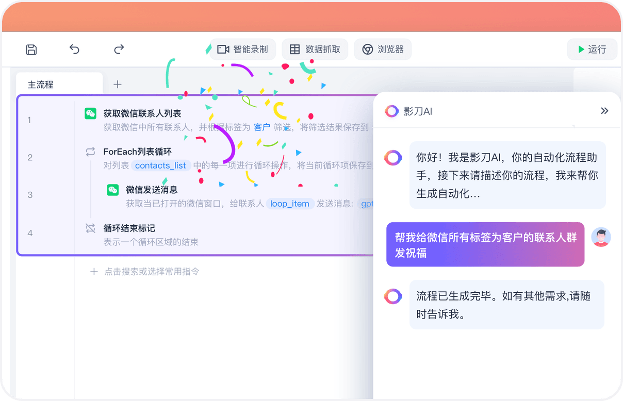Open 数据抓取 data capture tool
623x401 pixels.
click(315, 49)
